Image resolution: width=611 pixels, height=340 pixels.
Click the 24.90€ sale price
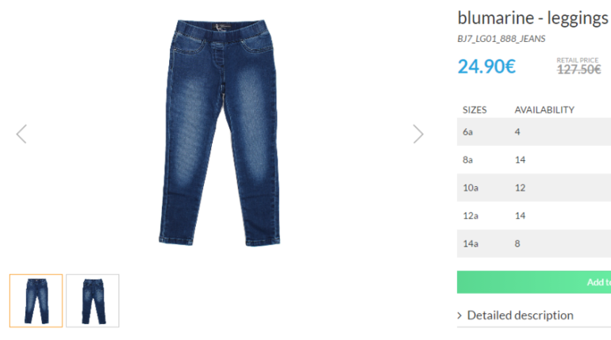click(x=486, y=67)
